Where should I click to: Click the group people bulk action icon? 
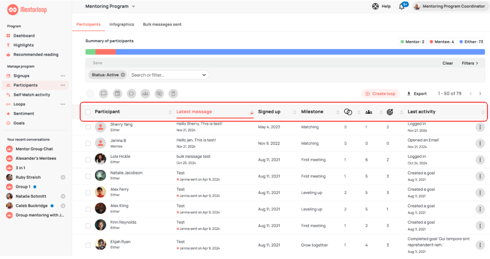coord(145,93)
